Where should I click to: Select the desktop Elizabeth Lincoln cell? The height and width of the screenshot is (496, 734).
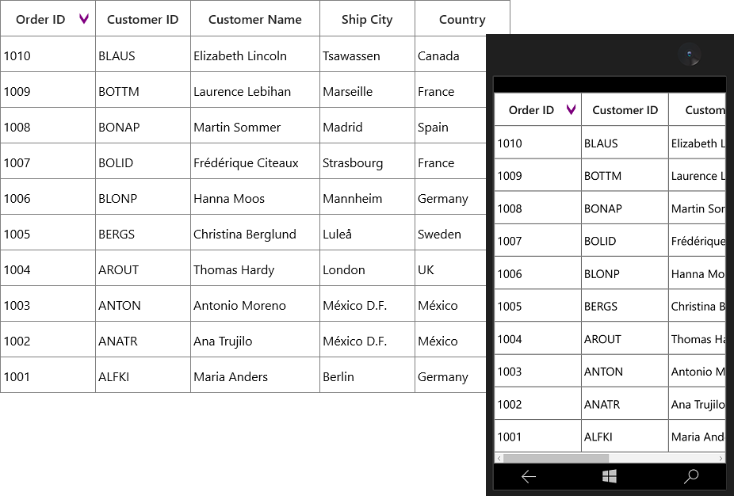click(255, 55)
